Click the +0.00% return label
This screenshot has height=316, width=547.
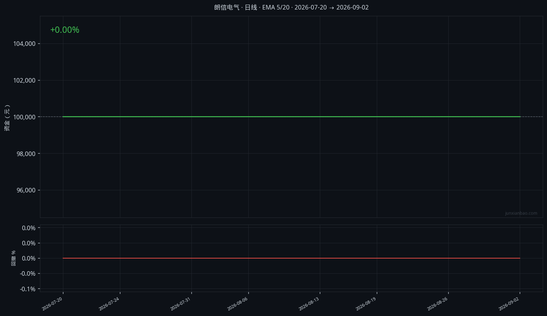point(65,30)
